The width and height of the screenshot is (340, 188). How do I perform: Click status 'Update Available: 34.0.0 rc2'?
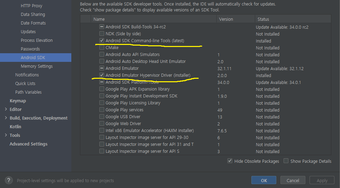click(x=282, y=27)
